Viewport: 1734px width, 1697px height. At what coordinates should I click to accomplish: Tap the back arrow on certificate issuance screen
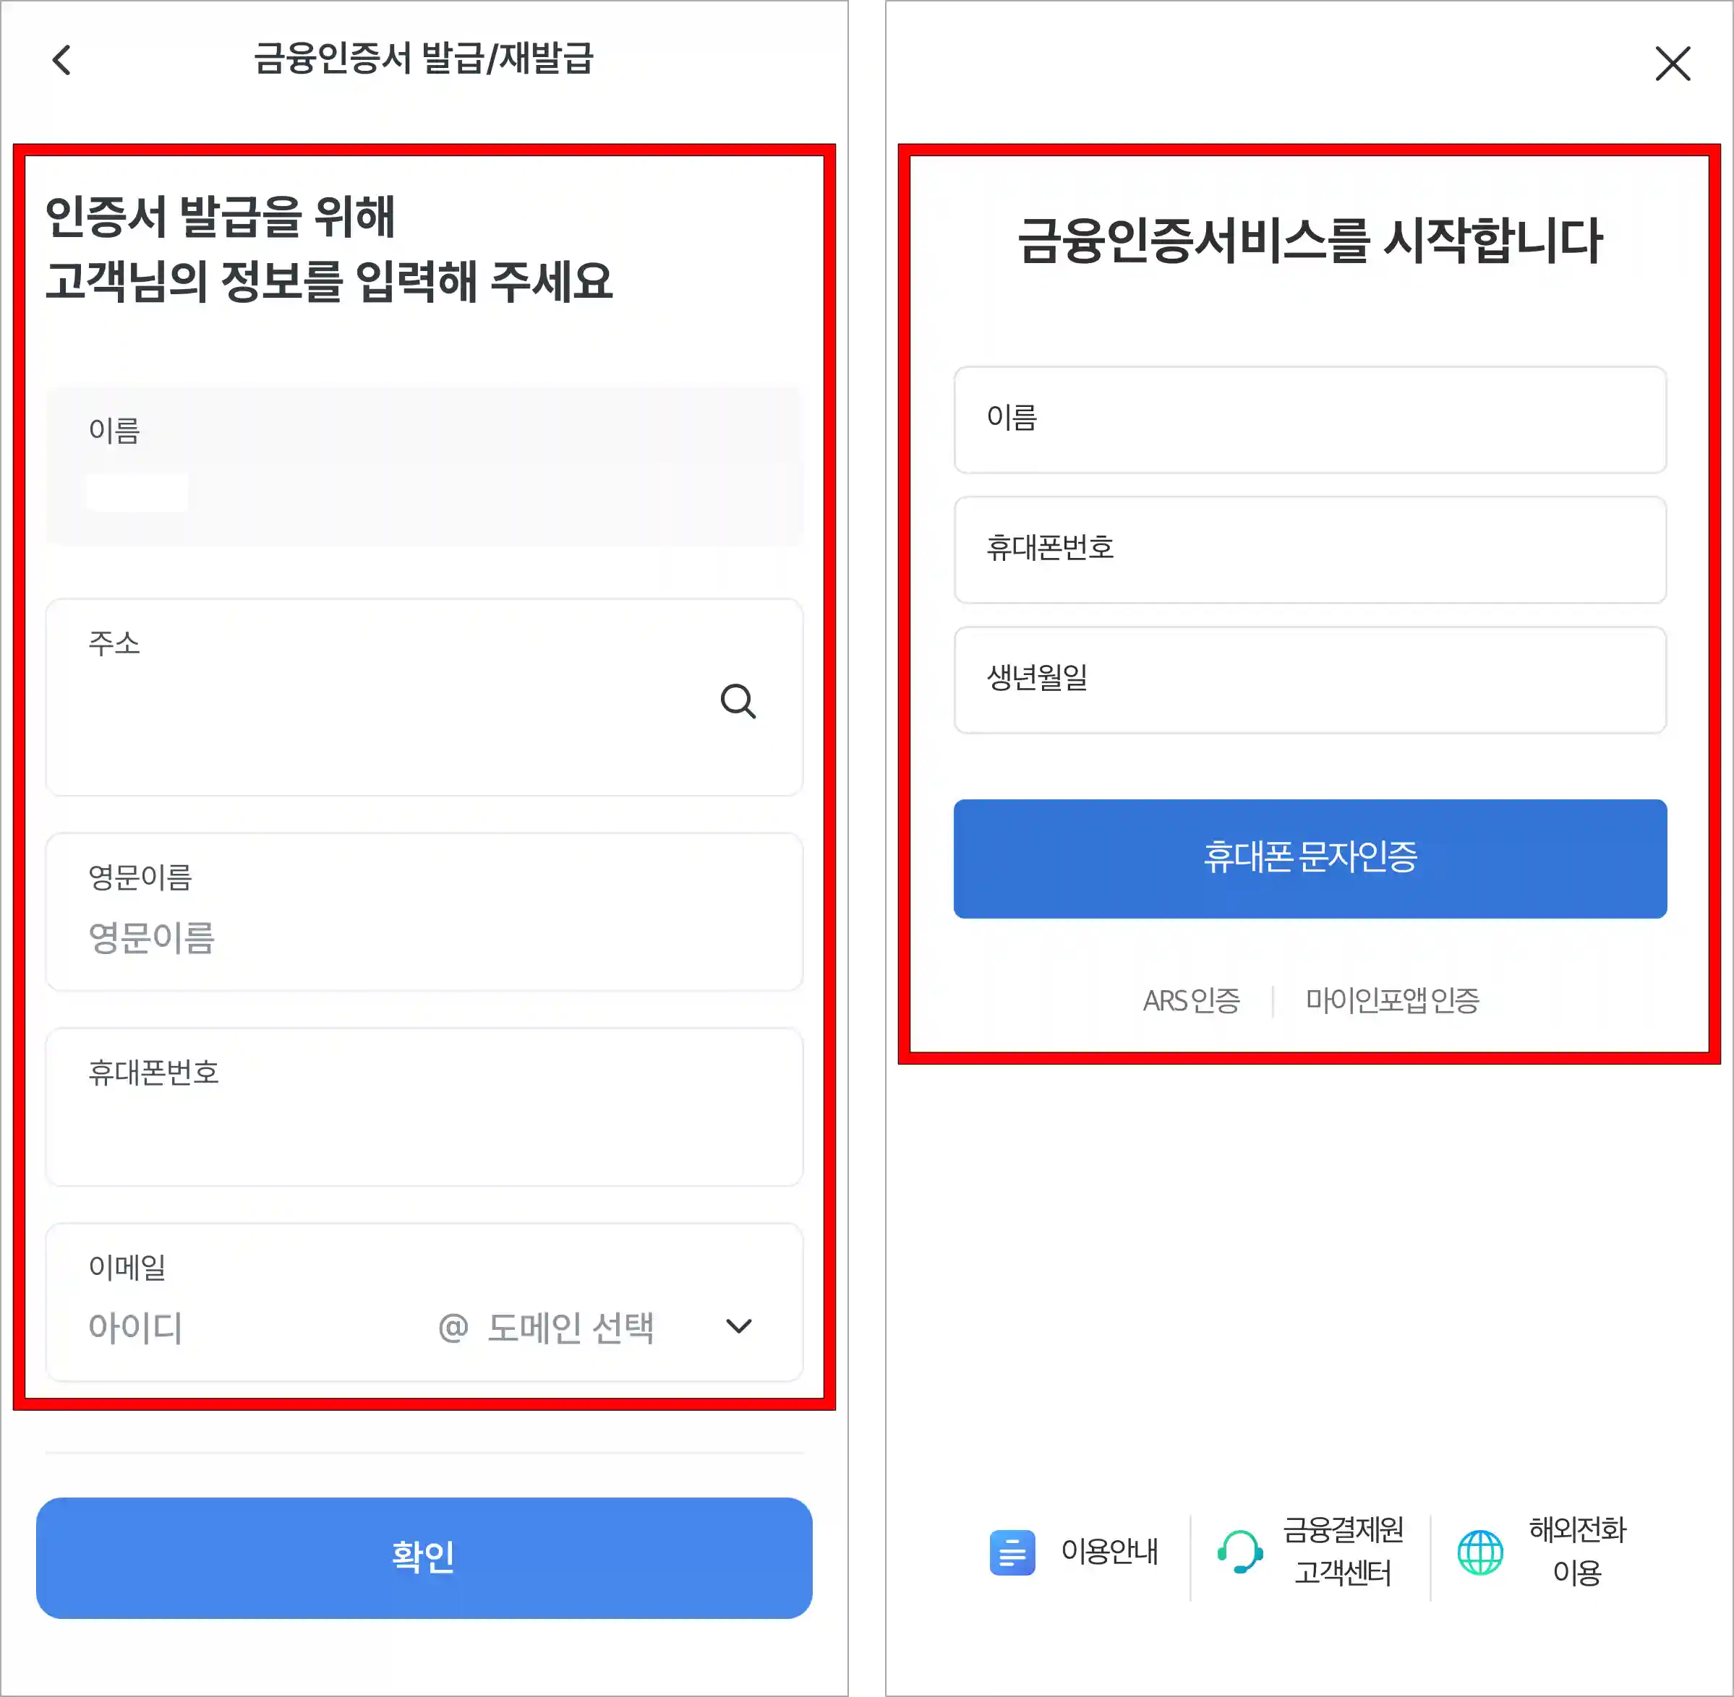[x=61, y=61]
